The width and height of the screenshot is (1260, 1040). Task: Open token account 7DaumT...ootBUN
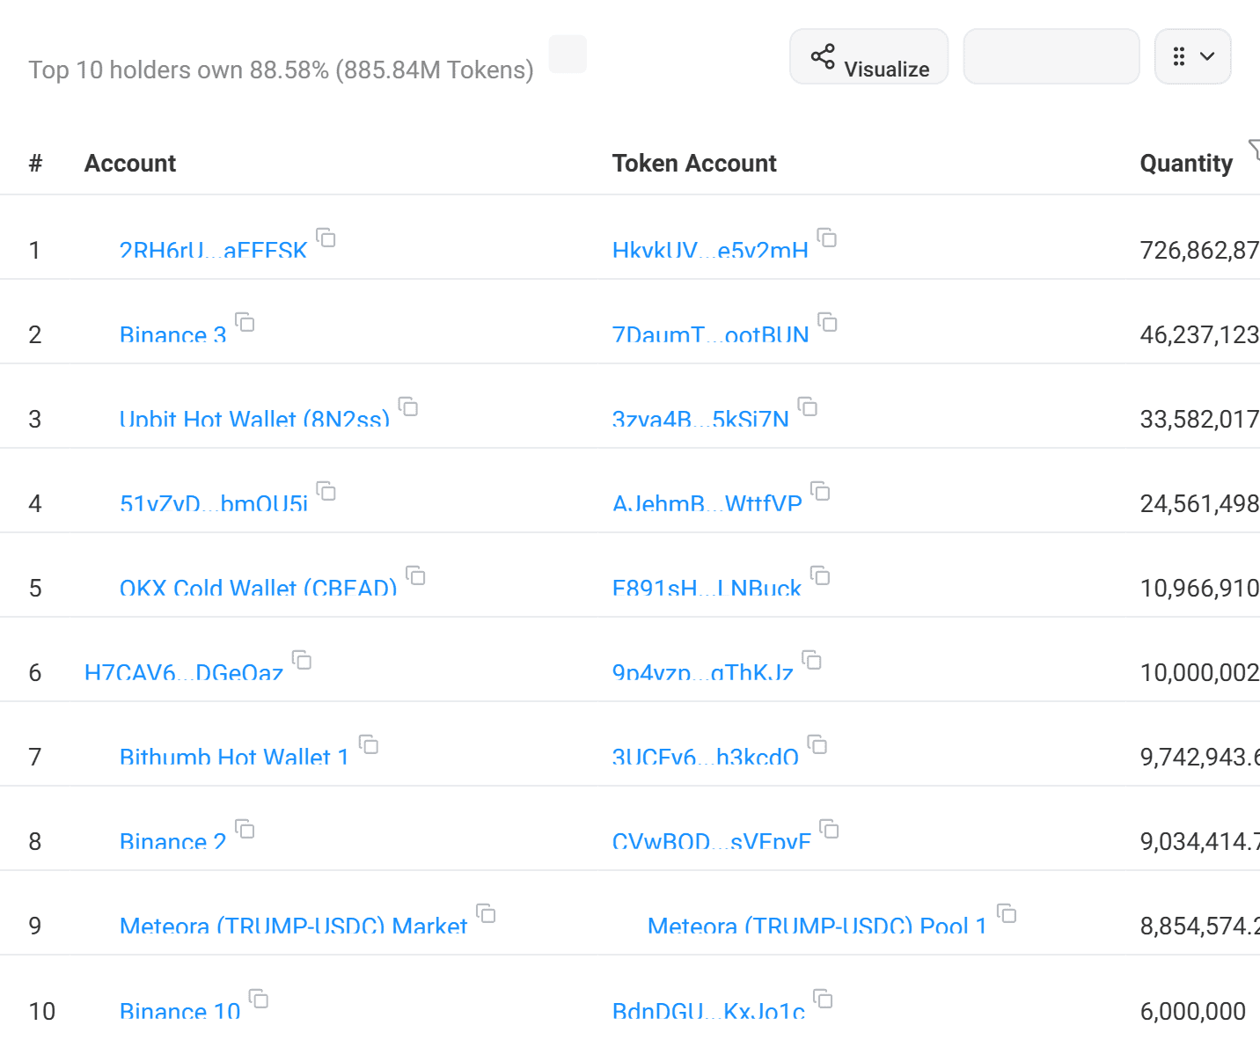[711, 335]
